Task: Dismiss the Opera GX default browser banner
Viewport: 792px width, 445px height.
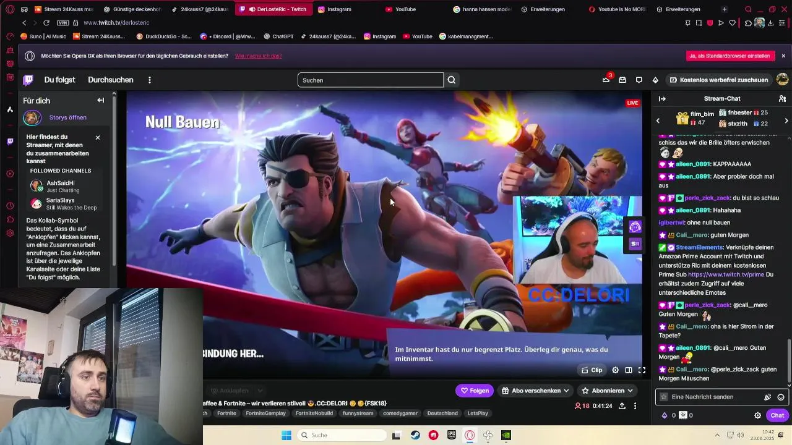Action: click(x=783, y=56)
